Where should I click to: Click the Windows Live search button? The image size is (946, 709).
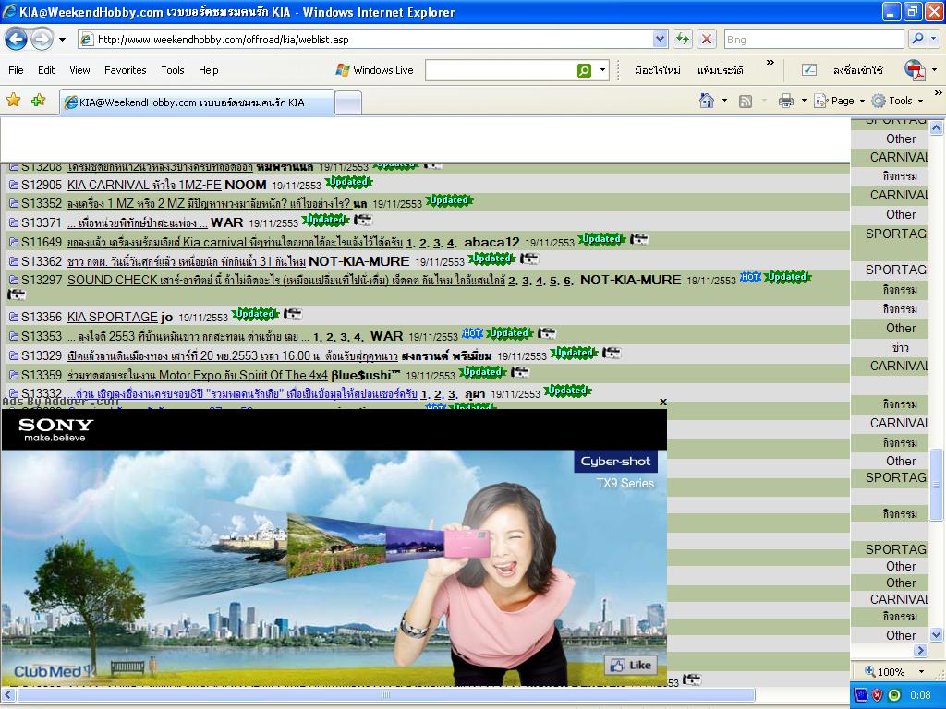click(x=584, y=70)
